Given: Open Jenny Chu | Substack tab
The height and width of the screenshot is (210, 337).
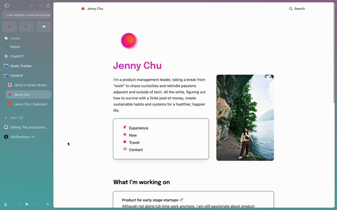Looking at the screenshot, I should click(29, 104).
